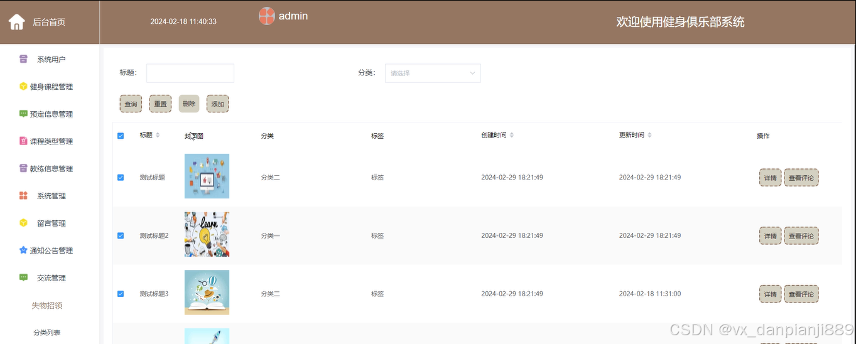856x344 pixels.
Task: Click the home icon beside 后台首页
Action: click(16, 22)
